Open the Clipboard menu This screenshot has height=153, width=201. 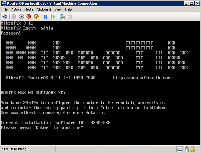(x=44, y=9)
